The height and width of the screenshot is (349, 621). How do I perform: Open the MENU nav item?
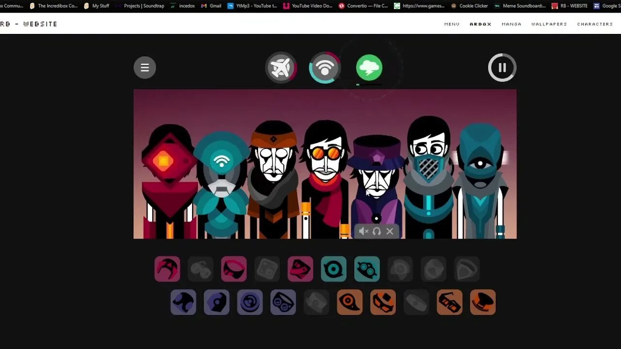tap(452, 24)
